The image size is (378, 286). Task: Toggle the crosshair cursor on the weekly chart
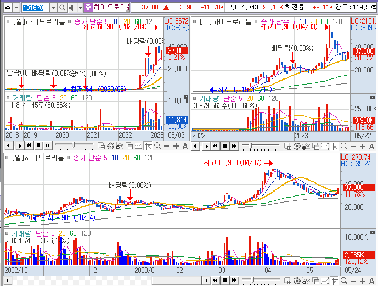pyautogui.click(x=335, y=146)
